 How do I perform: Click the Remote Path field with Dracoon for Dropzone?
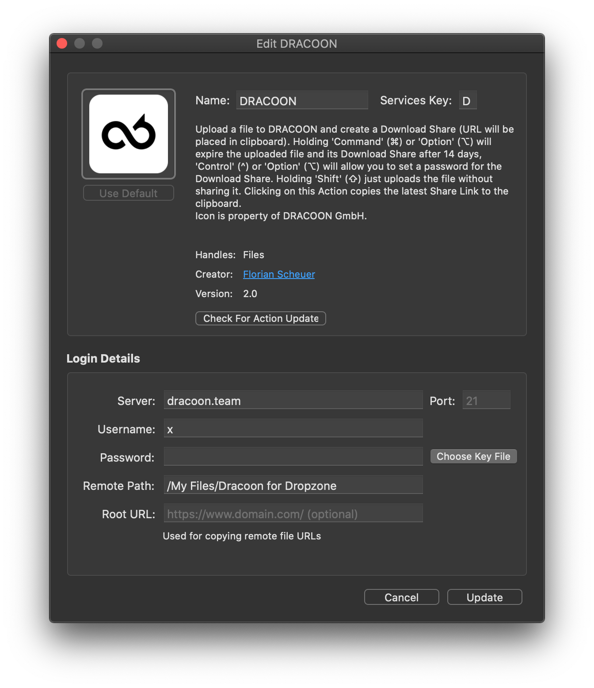293,485
